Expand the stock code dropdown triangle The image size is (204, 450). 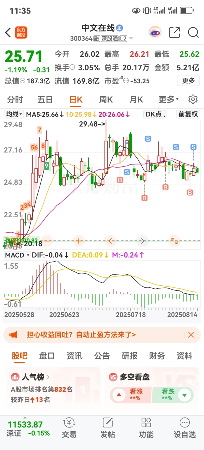[x=131, y=38]
